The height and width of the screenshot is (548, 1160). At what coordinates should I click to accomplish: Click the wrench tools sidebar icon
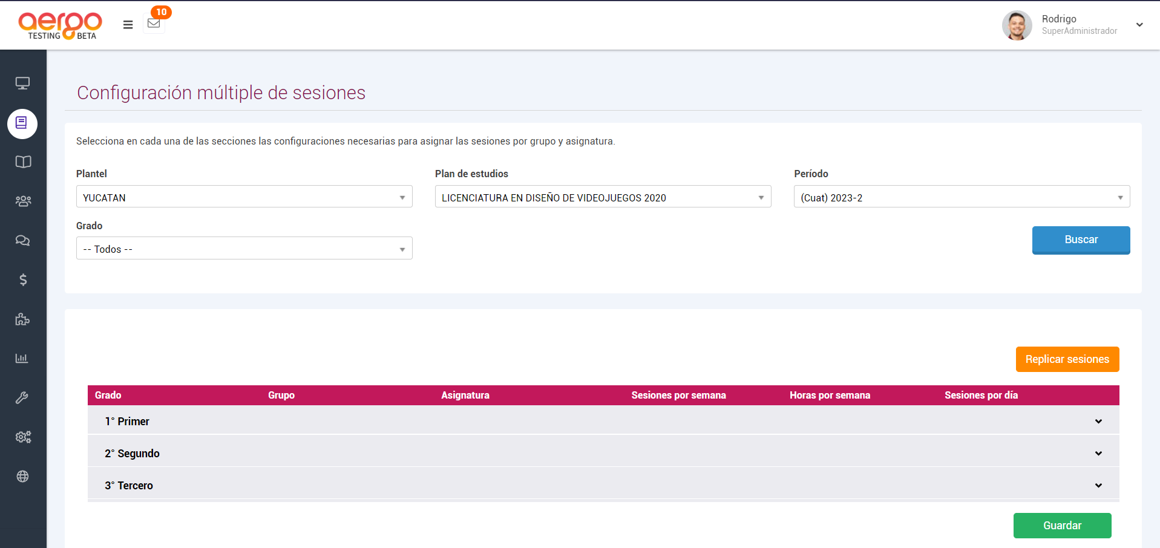pos(22,398)
